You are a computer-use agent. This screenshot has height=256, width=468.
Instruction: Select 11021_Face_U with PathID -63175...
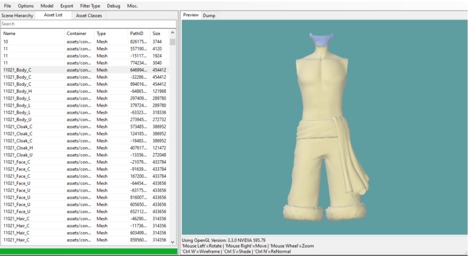[x=85, y=190]
